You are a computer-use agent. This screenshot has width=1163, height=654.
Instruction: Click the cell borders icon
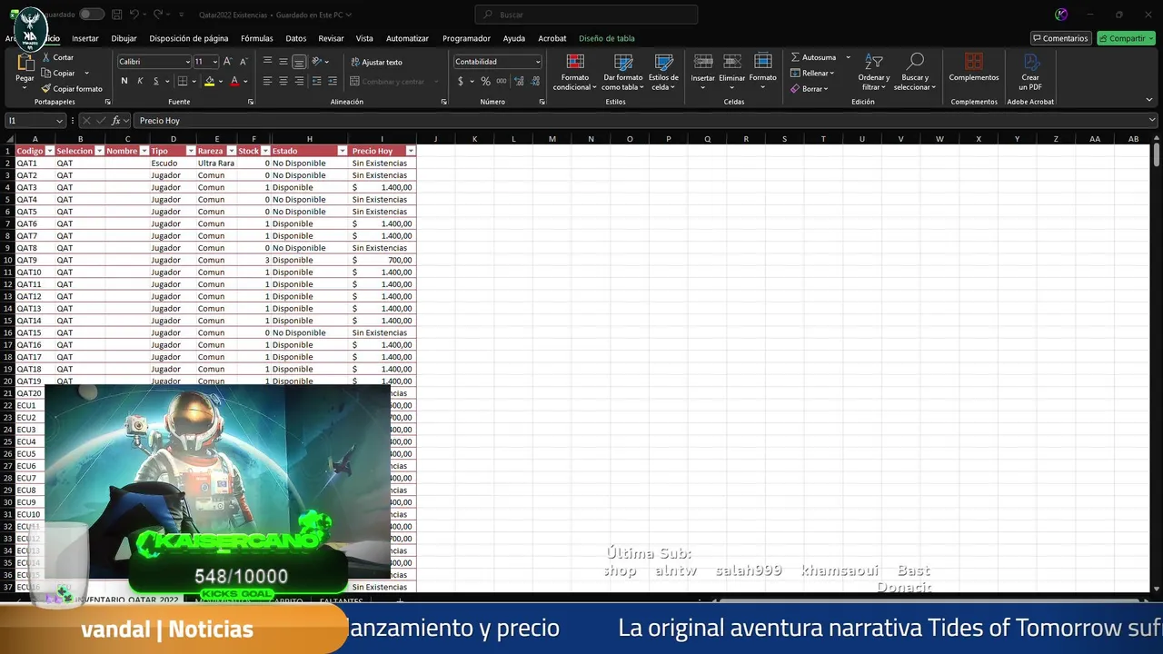pos(183,81)
